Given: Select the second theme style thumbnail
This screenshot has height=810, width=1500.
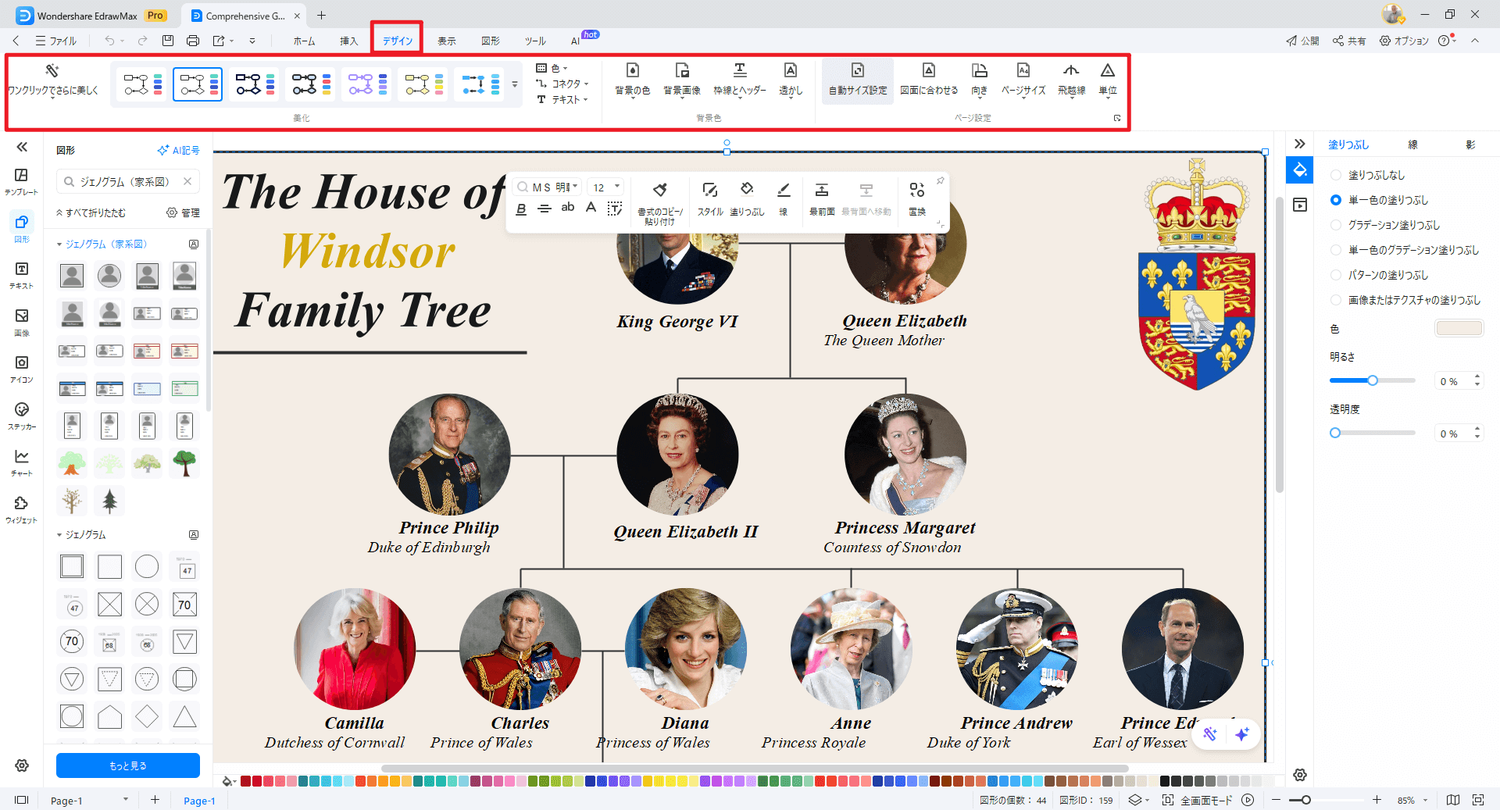Looking at the screenshot, I should 198,84.
